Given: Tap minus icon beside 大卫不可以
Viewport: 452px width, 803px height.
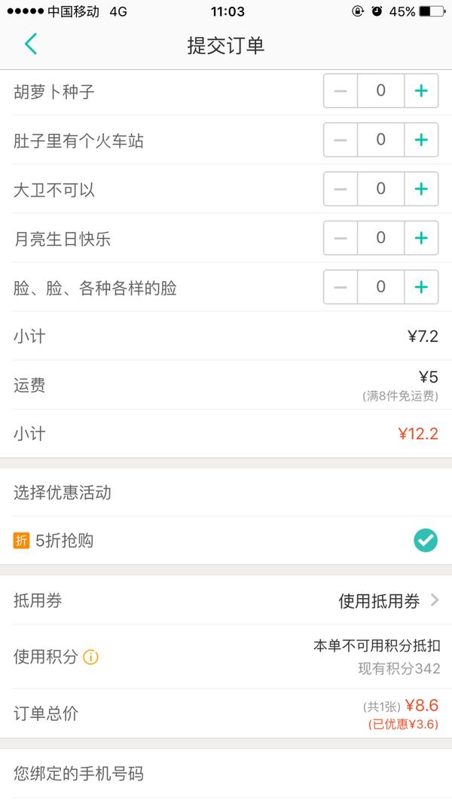Looking at the screenshot, I should [x=341, y=189].
